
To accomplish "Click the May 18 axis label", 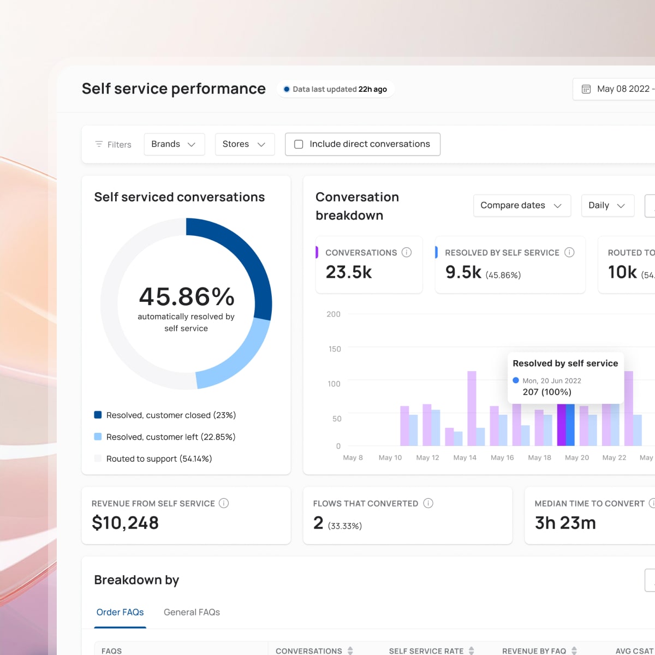I will [539, 457].
